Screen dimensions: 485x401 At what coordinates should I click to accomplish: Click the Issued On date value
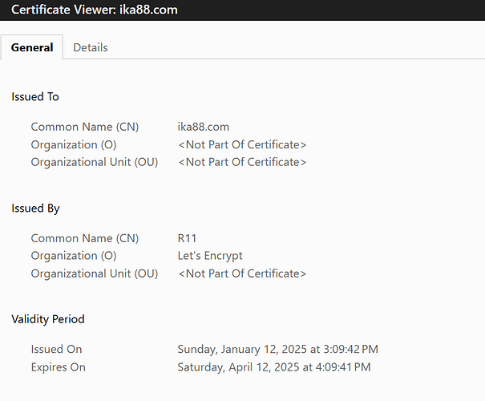click(277, 350)
